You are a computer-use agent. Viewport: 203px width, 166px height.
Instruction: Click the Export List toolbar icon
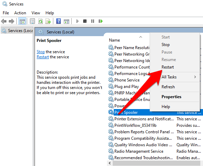click(x=48, y=21)
